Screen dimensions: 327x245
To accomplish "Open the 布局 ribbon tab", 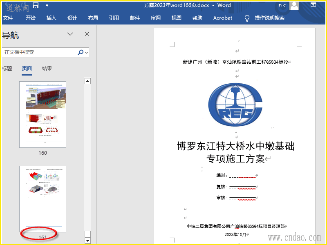I will point(93,18).
